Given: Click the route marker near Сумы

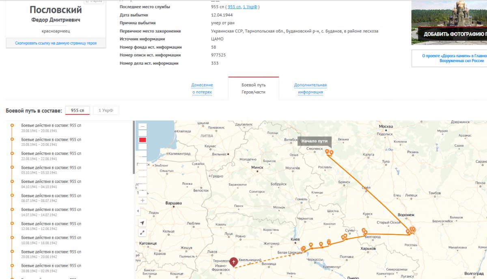Looking at the screenshot, I should (x=346, y=235).
